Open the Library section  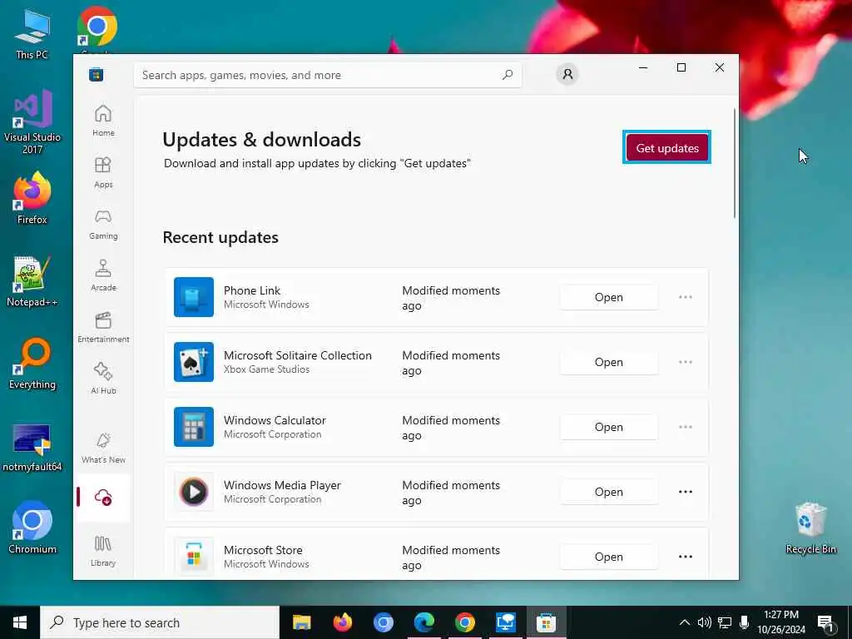click(x=103, y=551)
